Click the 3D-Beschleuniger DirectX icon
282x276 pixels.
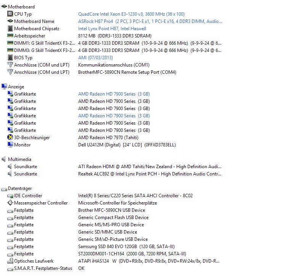pyautogui.click(x=10, y=137)
